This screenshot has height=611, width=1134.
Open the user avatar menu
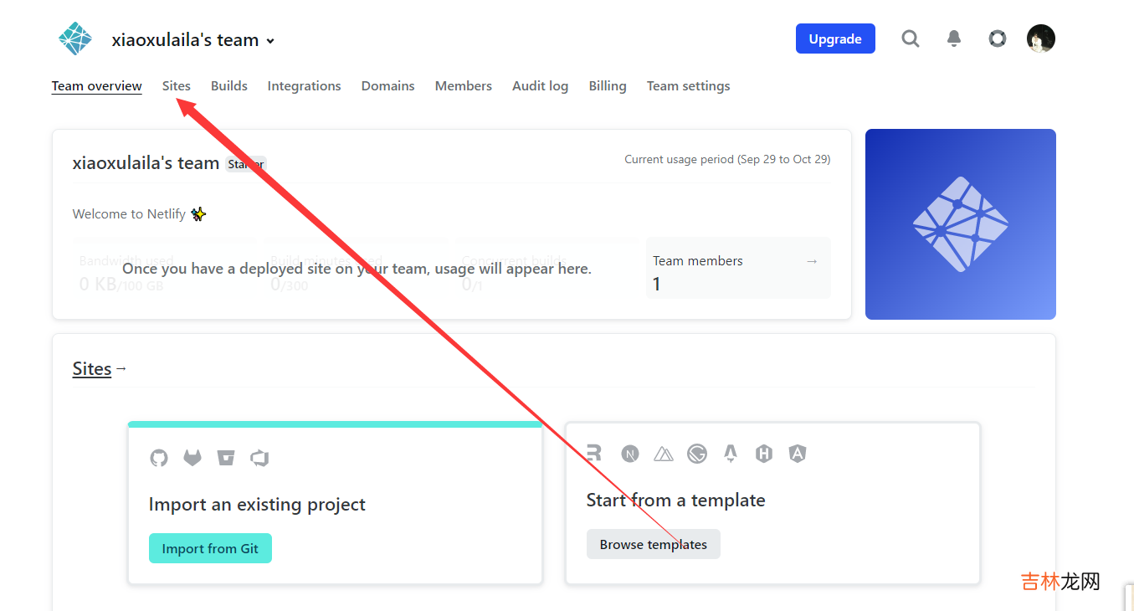pyautogui.click(x=1040, y=39)
